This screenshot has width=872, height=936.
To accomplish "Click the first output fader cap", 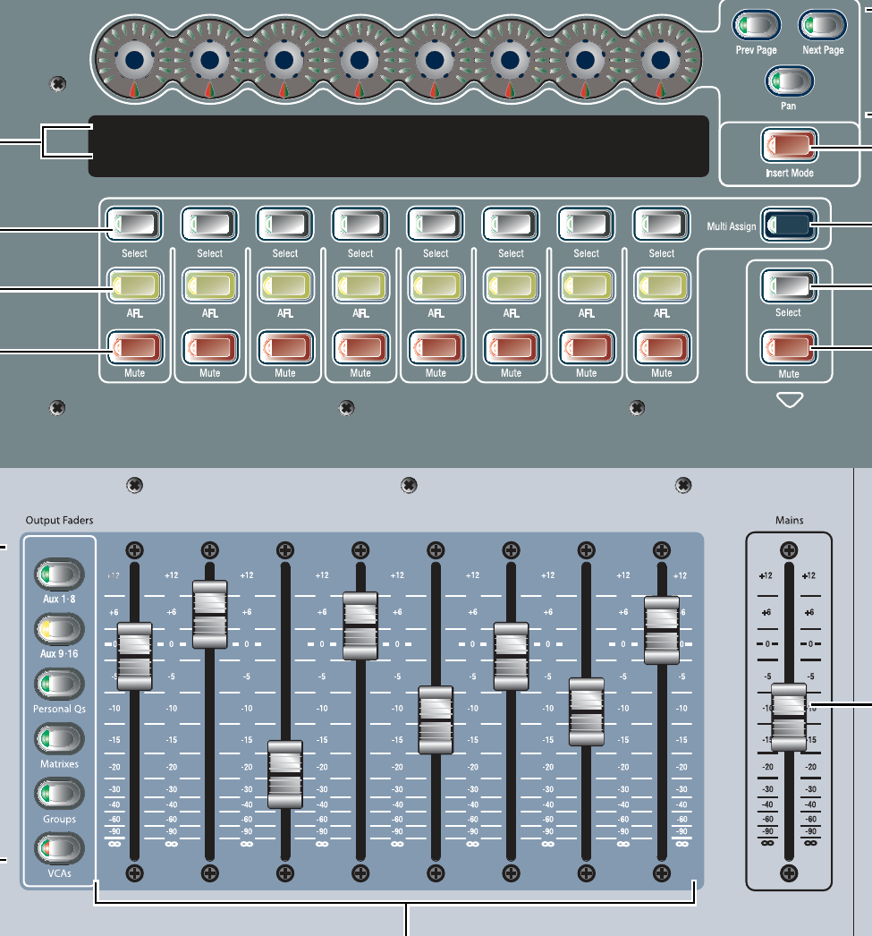I will click(x=135, y=657).
